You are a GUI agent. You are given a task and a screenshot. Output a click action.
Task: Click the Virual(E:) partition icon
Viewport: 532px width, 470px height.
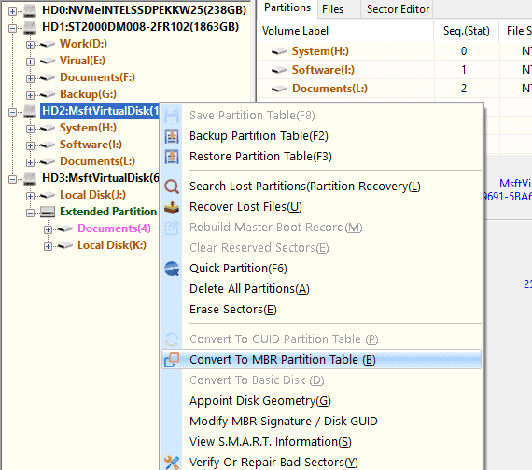(x=48, y=61)
